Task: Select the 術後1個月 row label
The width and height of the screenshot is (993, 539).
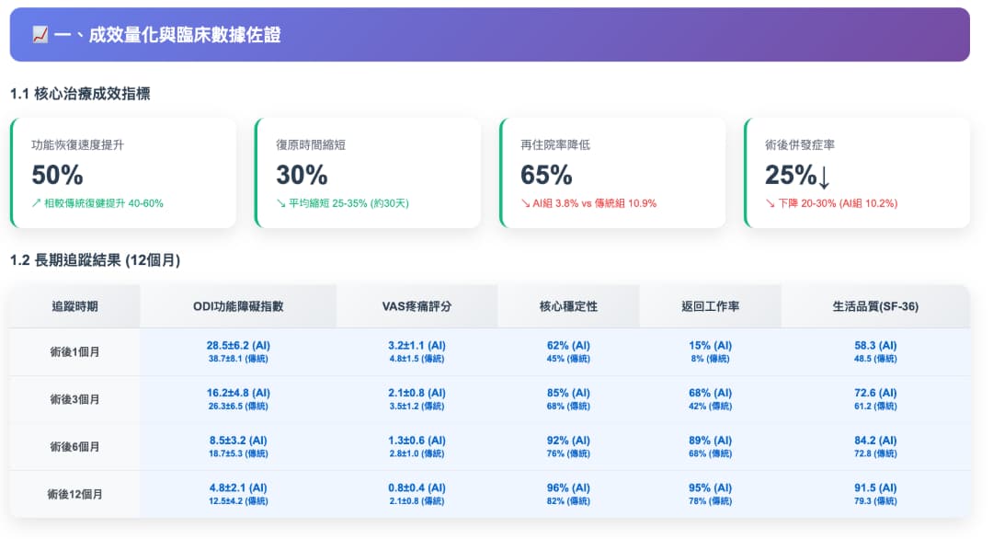Action: (x=74, y=352)
